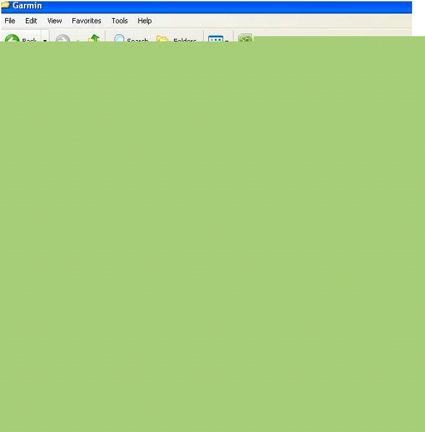Open the View menu
Screen dimensions: 425x432
click(54, 21)
